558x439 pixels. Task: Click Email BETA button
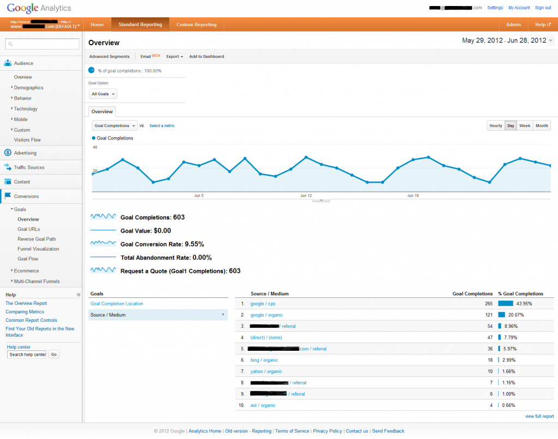(150, 56)
